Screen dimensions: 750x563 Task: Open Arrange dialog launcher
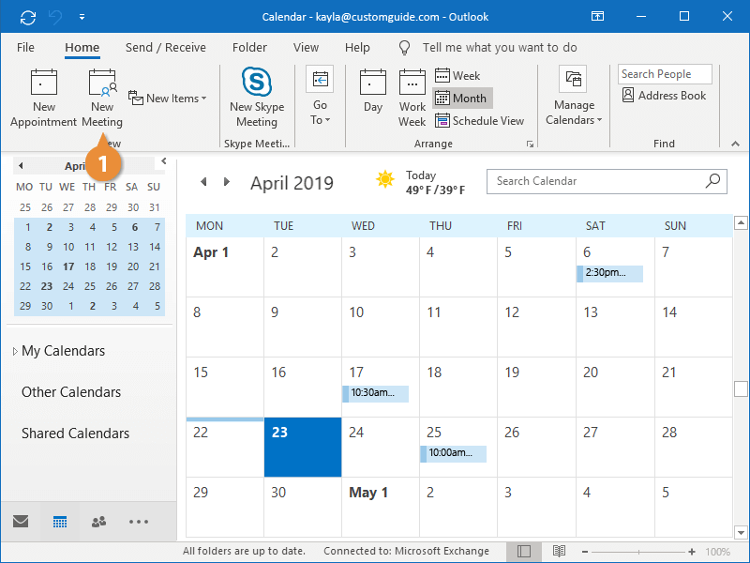530,144
